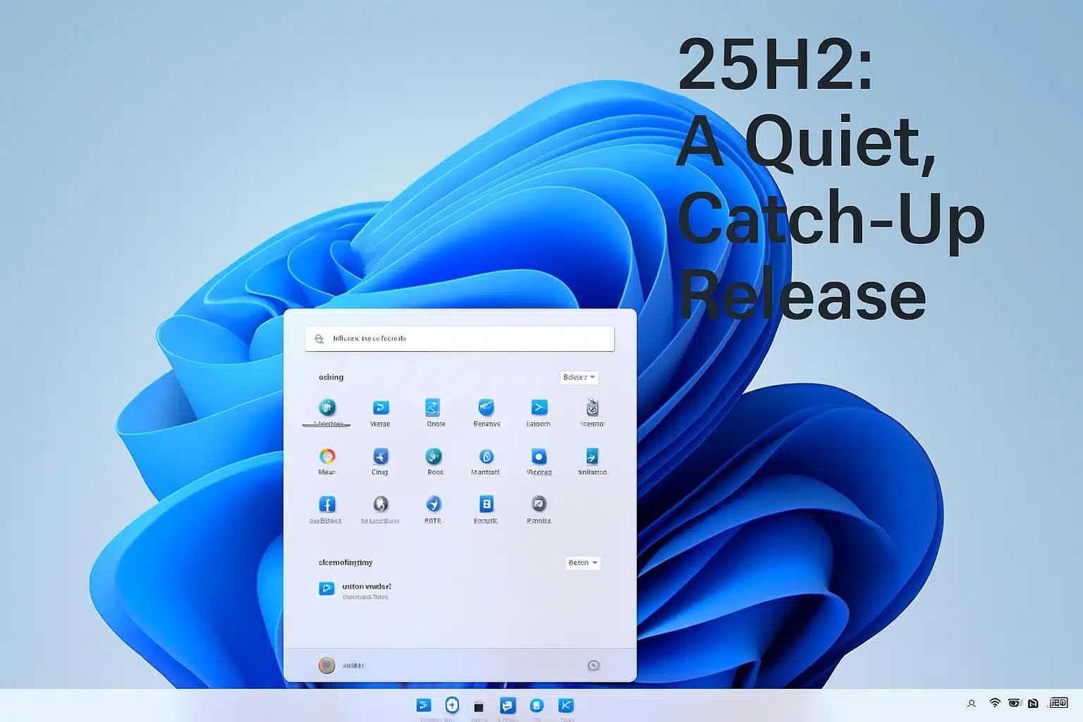Click the tray icon right of Wi-Fi
This screenshot has height=722, width=1083.
coord(1015,703)
